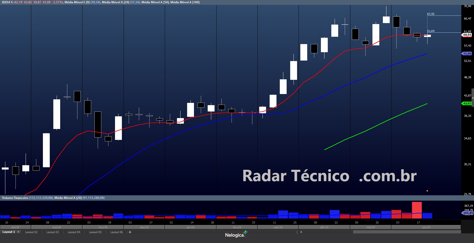Click the orange marker dot on chart

[x=427, y=191]
